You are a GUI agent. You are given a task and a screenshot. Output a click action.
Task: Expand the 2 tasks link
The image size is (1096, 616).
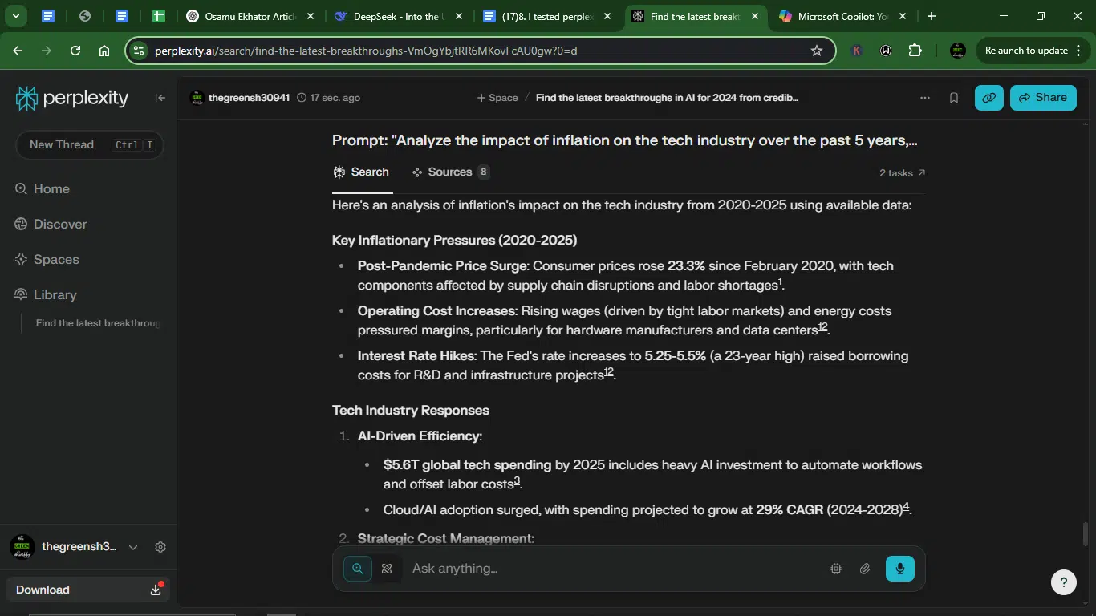tap(902, 173)
